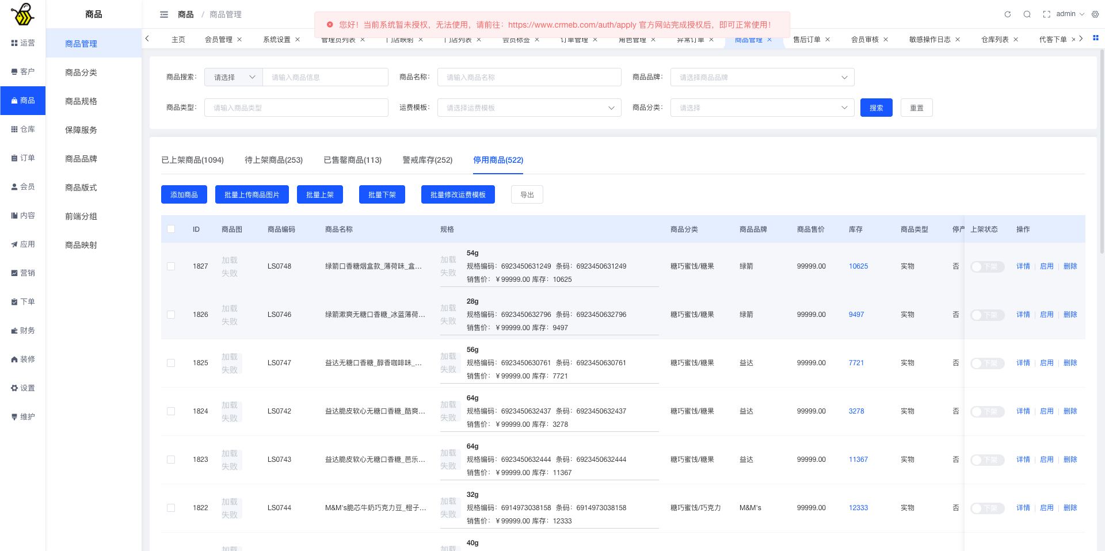This screenshot has height=551, width=1105.
Task: Switch to 已售罄商品(113) tab
Action: pos(352,160)
